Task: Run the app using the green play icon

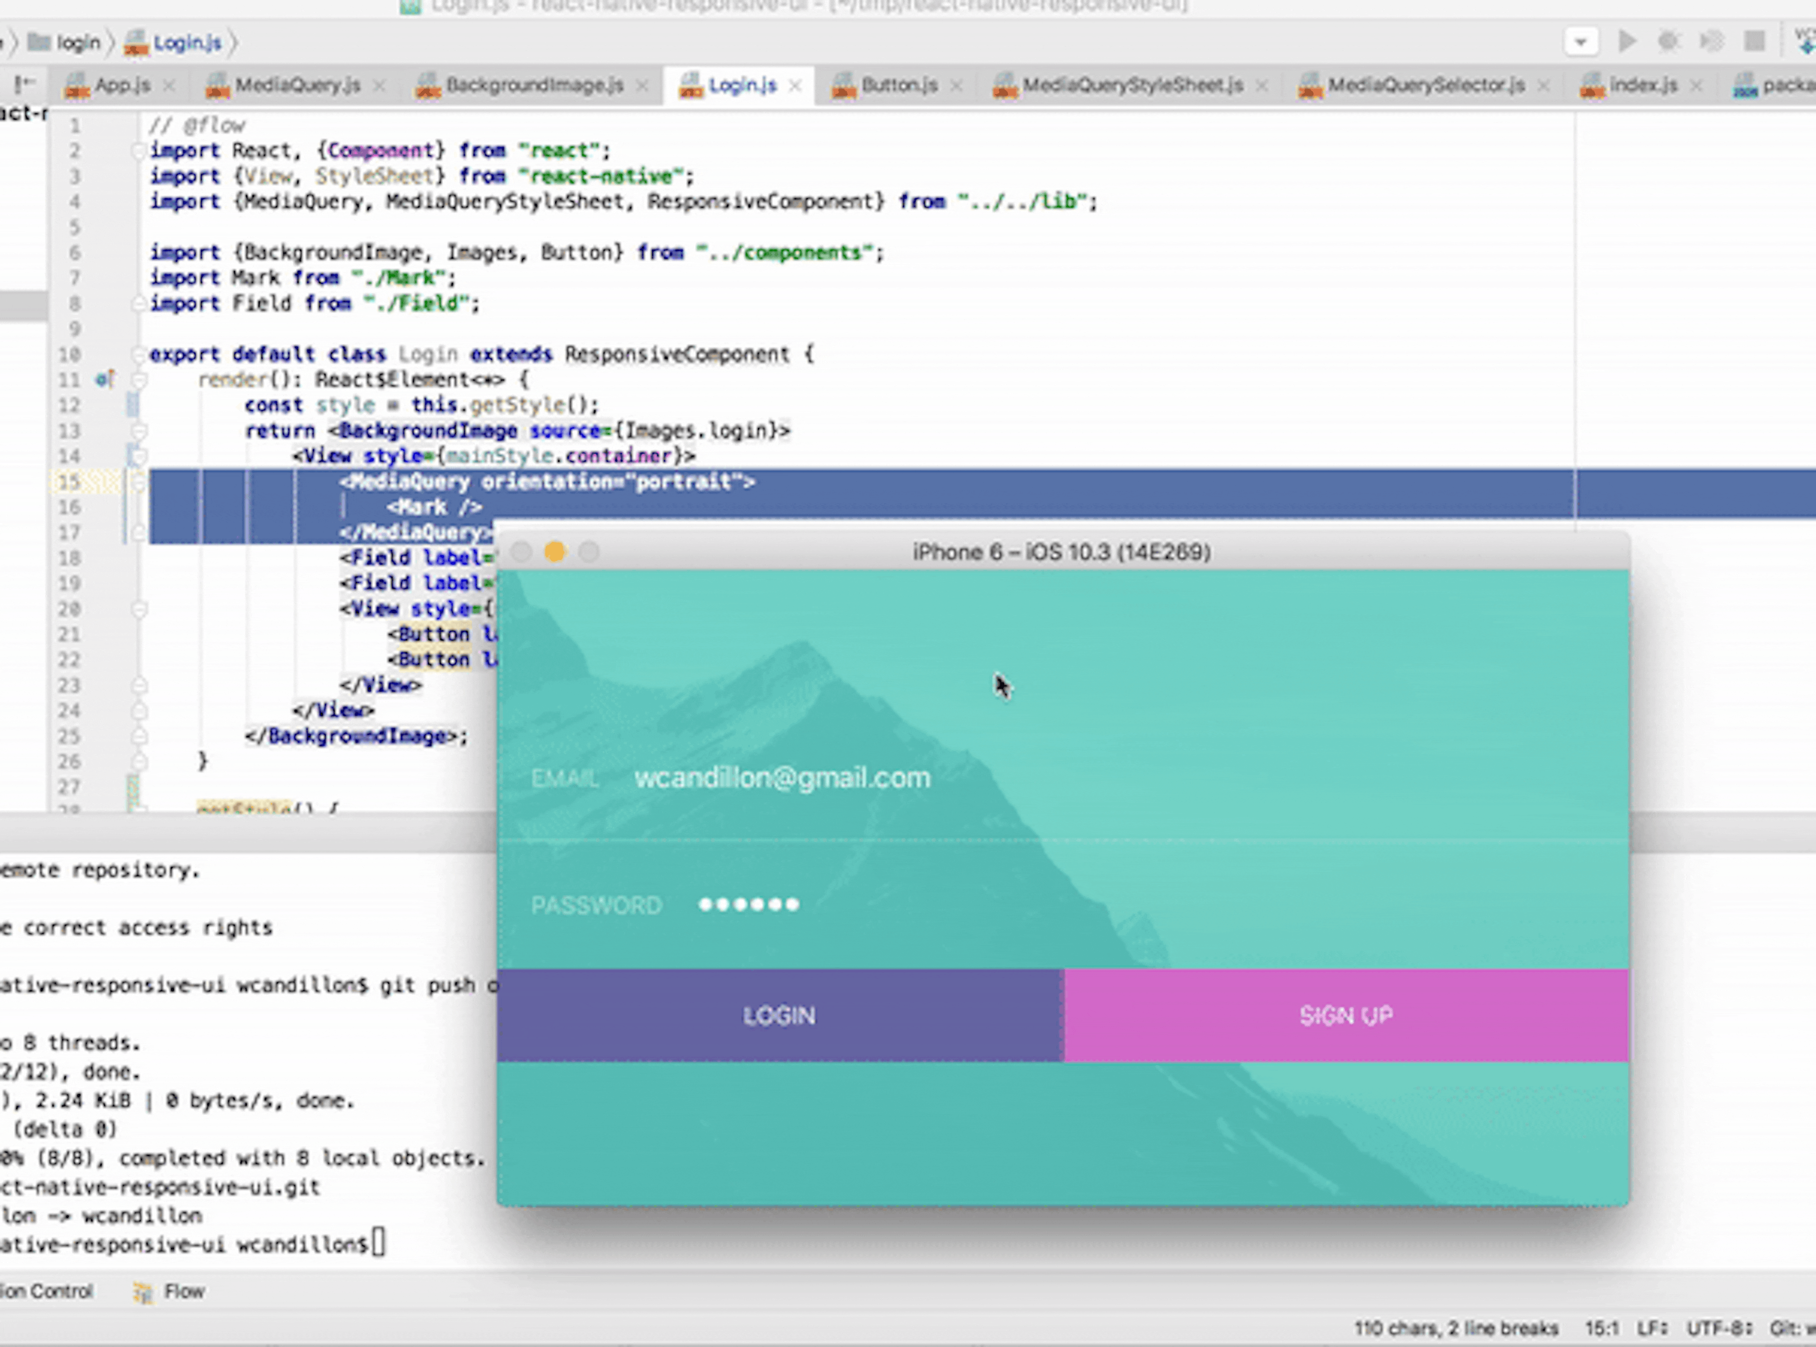Action: click(1628, 41)
